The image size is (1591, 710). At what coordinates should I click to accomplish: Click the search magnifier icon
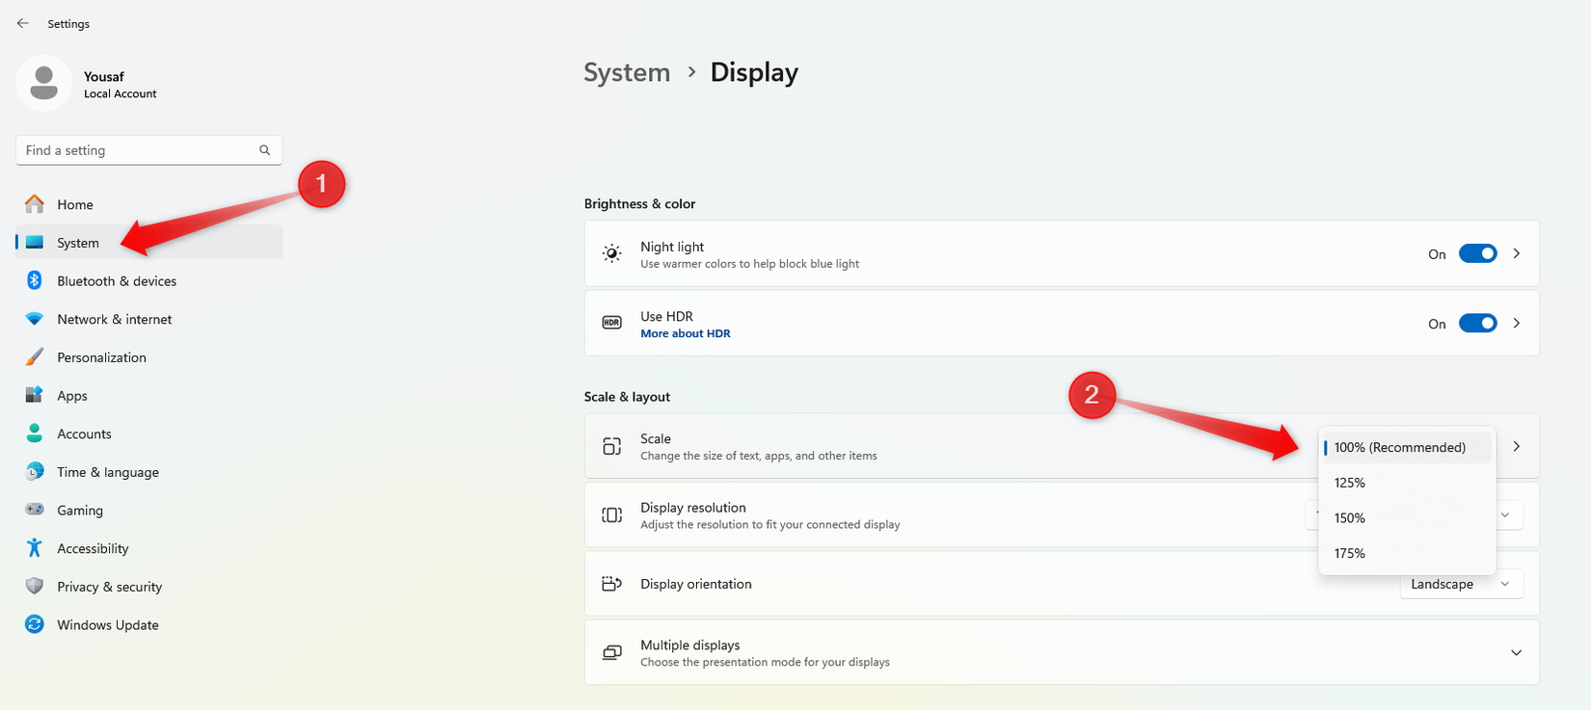(x=264, y=150)
